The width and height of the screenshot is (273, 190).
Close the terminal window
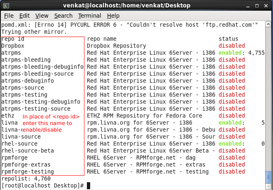click(266, 6)
